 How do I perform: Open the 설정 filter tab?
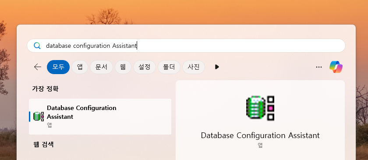(145, 67)
